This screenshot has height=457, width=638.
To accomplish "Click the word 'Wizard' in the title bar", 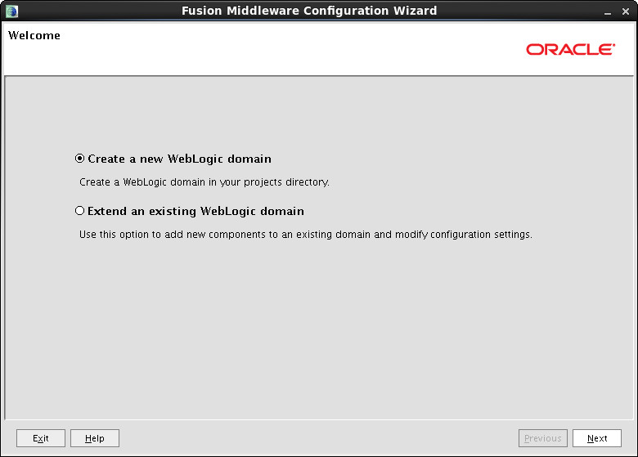I will (416, 11).
